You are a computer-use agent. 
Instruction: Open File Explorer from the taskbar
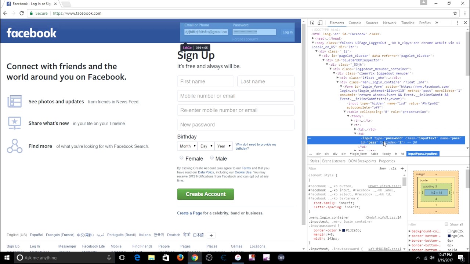(151, 258)
